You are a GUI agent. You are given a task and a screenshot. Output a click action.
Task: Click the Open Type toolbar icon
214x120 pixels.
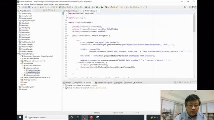pos(111,7)
